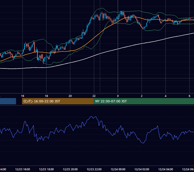The width and height of the screenshot is (194, 172).
Task: Click the ロンドン 16:00-22:00 JST session bar
Action: pyautogui.click(x=58, y=101)
